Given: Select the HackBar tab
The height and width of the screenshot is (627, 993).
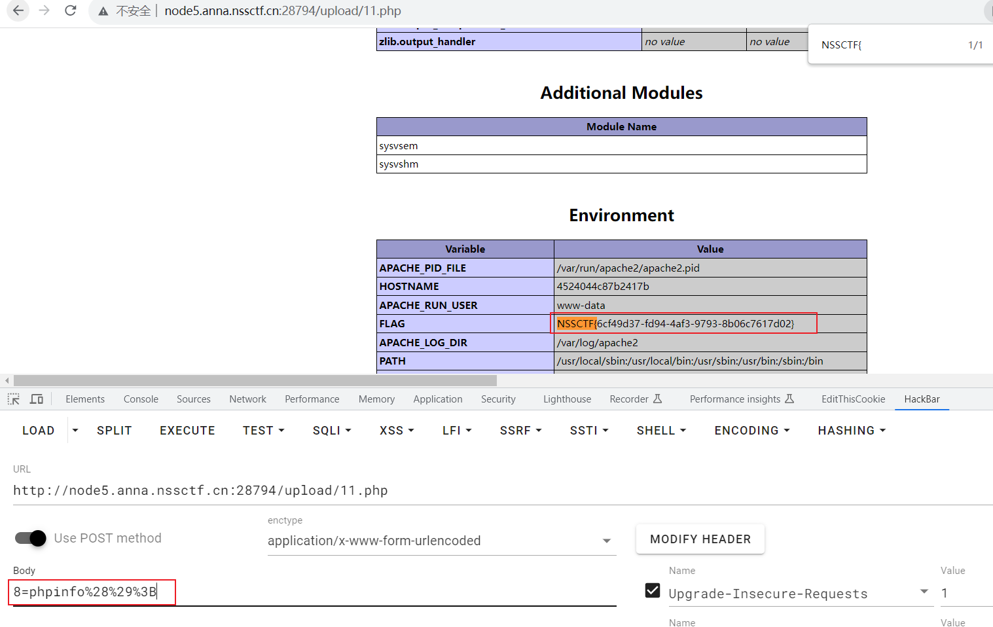Looking at the screenshot, I should (x=922, y=399).
